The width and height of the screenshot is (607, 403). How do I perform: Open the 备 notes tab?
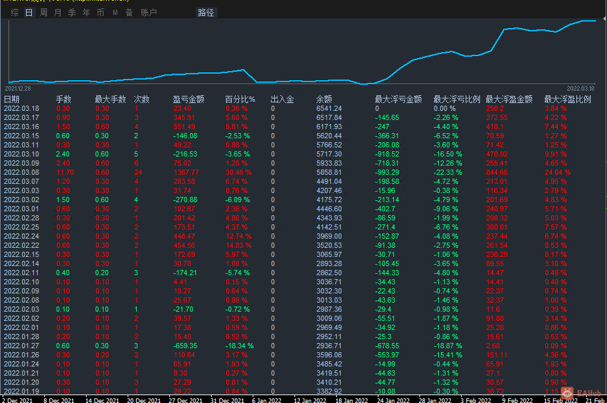[x=130, y=13]
